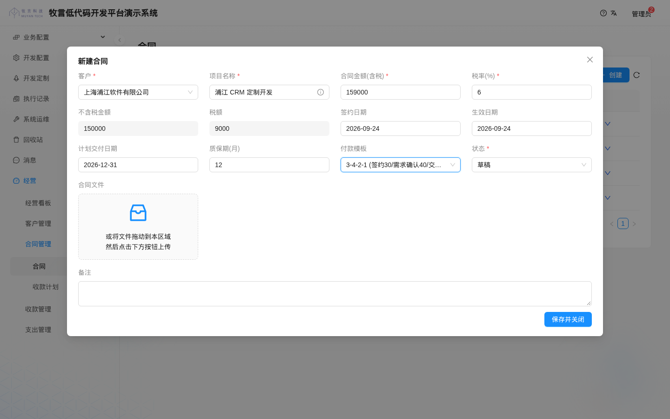Click the previous page pagination arrow
The height and width of the screenshot is (419, 670).
[612, 224]
